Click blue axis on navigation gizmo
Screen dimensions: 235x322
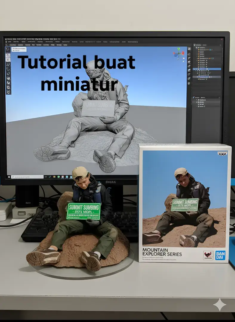(x=175, y=55)
